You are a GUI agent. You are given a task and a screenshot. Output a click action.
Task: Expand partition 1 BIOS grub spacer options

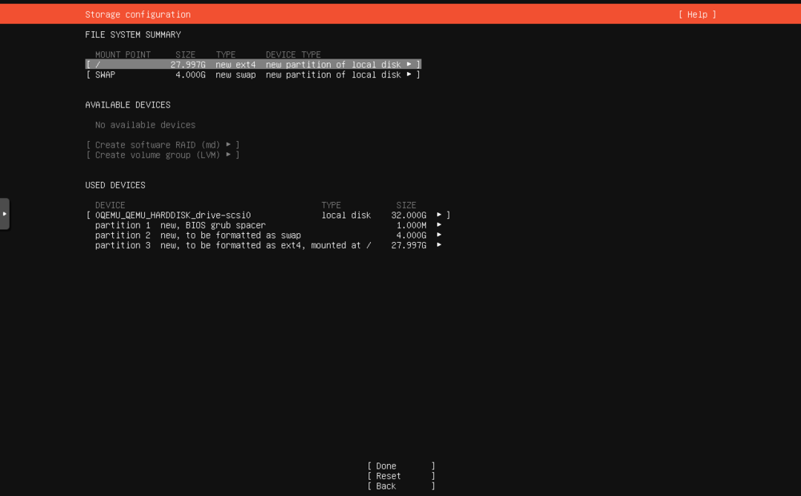click(437, 225)
